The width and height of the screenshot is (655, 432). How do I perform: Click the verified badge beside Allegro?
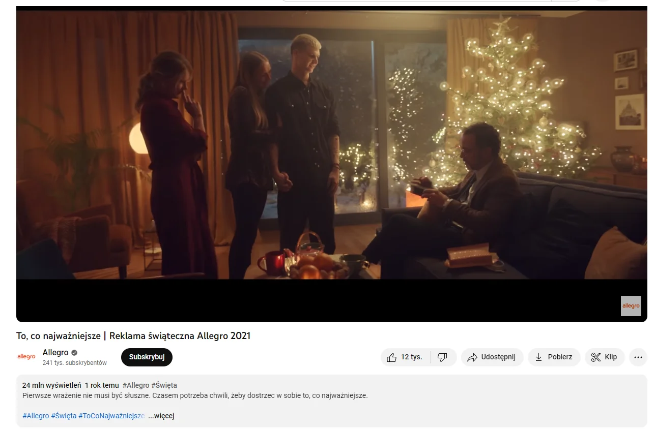[x=74, y=353]
